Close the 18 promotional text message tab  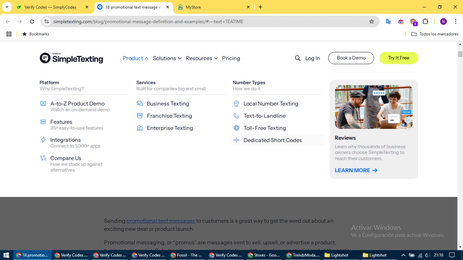[168, 7]
